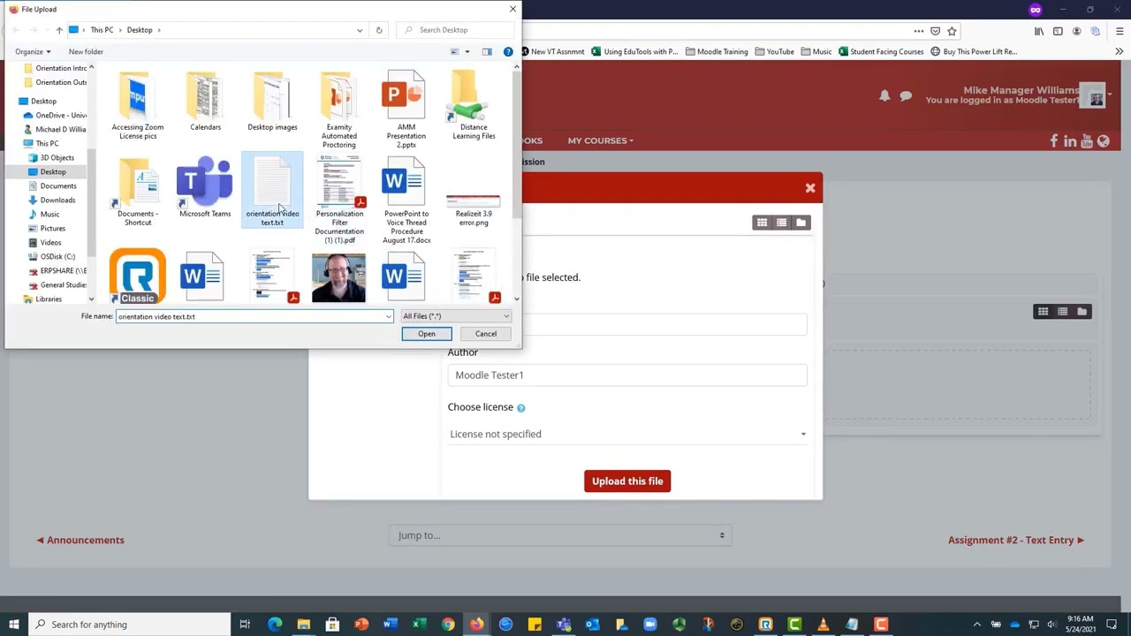Open the notifications bell in Moodle header
Screen dimensions: 1131x636
pyautogui.click(x=884, y=95)
